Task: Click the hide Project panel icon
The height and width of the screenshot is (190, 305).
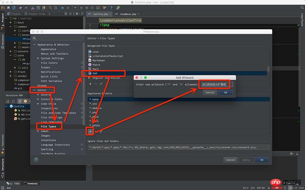Action: click(83, 14)
